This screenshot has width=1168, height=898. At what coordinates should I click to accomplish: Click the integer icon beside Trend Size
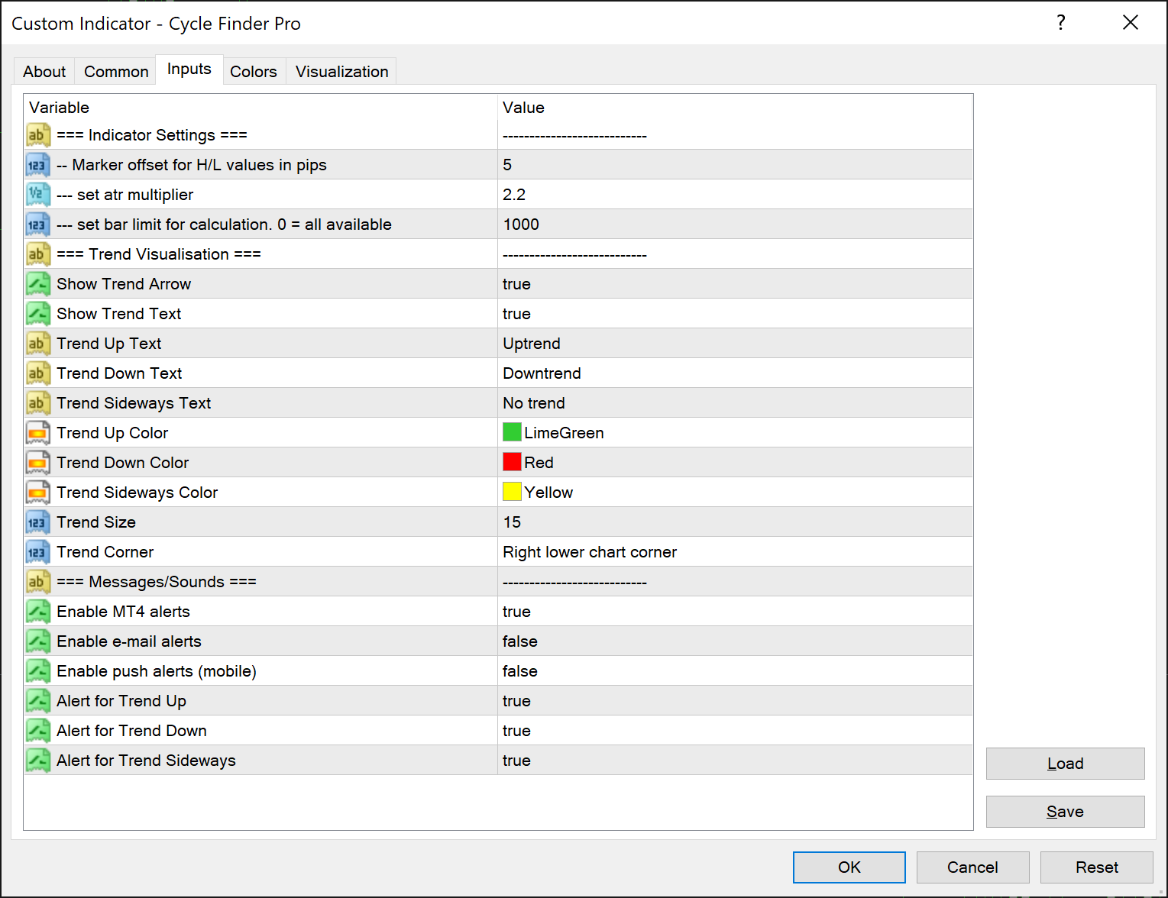[x=38, y=522]
